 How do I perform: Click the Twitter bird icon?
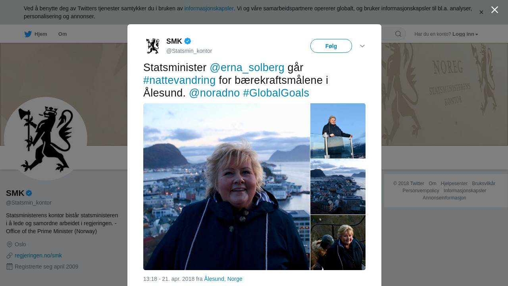coord(28,34)
